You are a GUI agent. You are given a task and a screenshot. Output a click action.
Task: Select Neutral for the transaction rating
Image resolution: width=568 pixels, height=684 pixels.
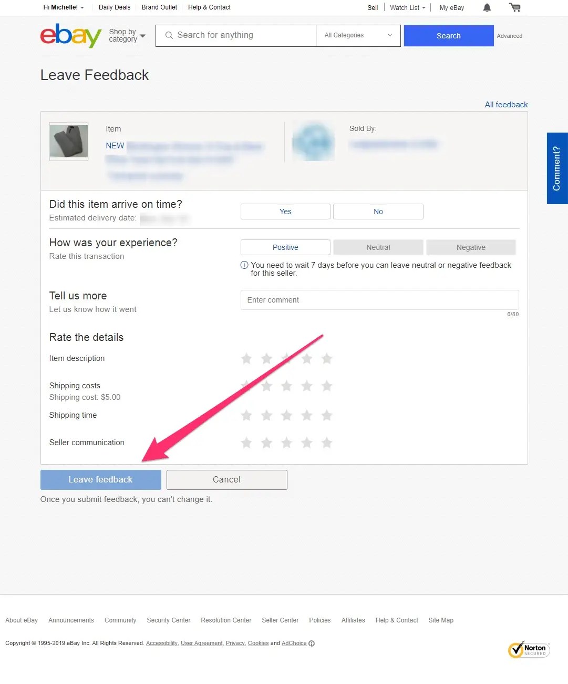pos(378,247)
